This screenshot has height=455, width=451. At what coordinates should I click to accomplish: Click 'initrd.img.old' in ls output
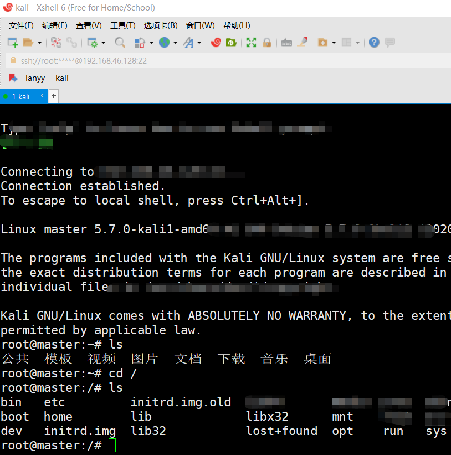[x=181, y=402]
